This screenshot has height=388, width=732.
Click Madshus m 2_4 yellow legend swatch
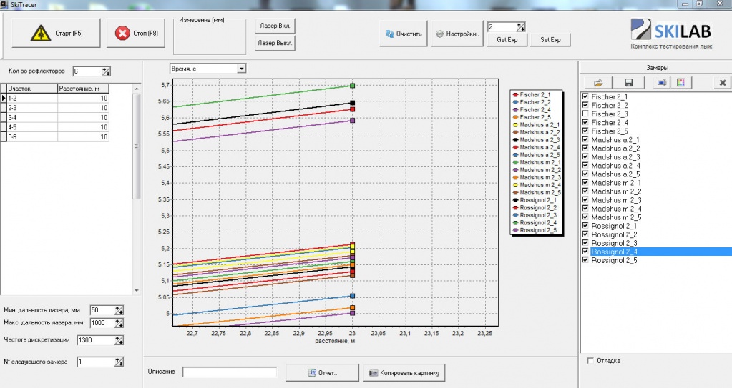[x=515, y=185]
